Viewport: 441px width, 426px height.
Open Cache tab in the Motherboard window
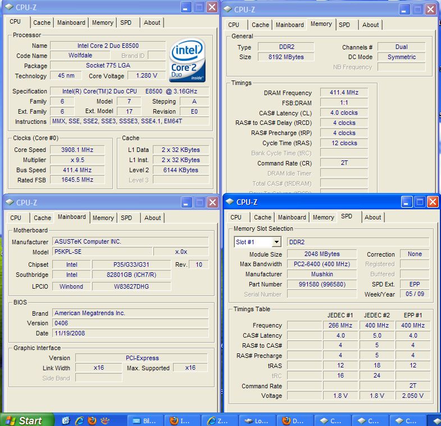[x=43, y=218]
